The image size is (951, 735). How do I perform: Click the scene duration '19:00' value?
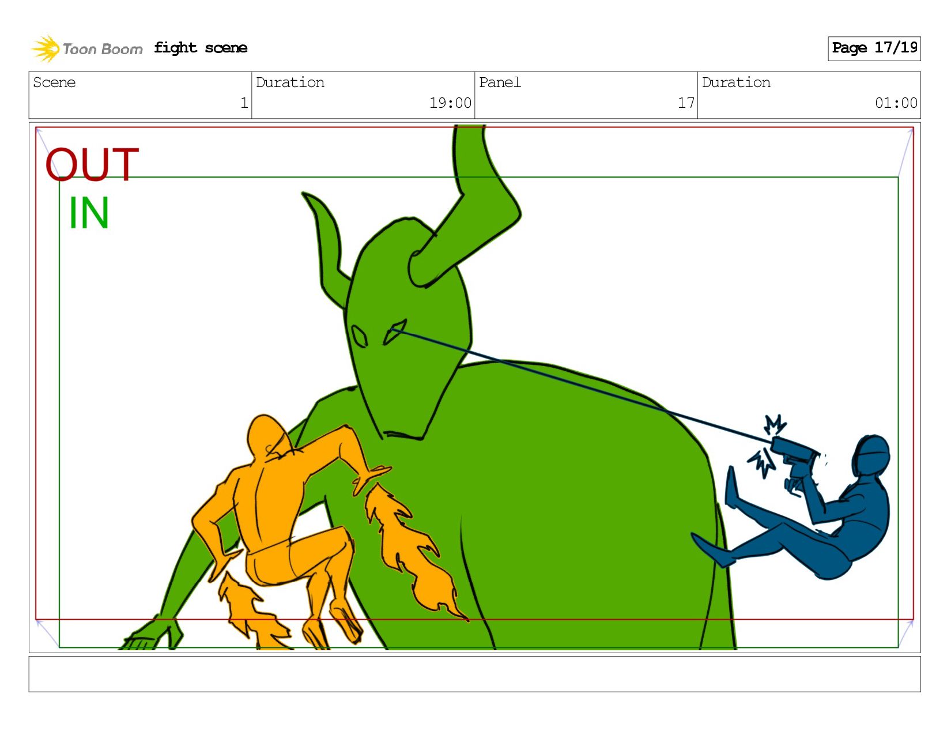tap(450, 103)
